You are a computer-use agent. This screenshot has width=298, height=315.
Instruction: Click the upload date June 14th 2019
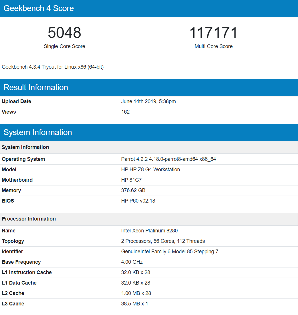[148, 101]
